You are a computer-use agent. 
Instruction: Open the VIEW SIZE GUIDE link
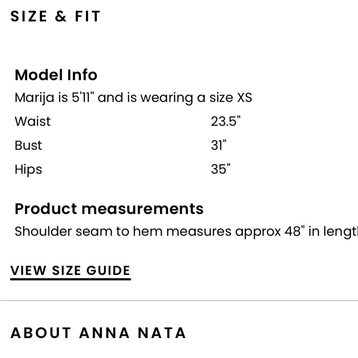(x=70, y=270)
